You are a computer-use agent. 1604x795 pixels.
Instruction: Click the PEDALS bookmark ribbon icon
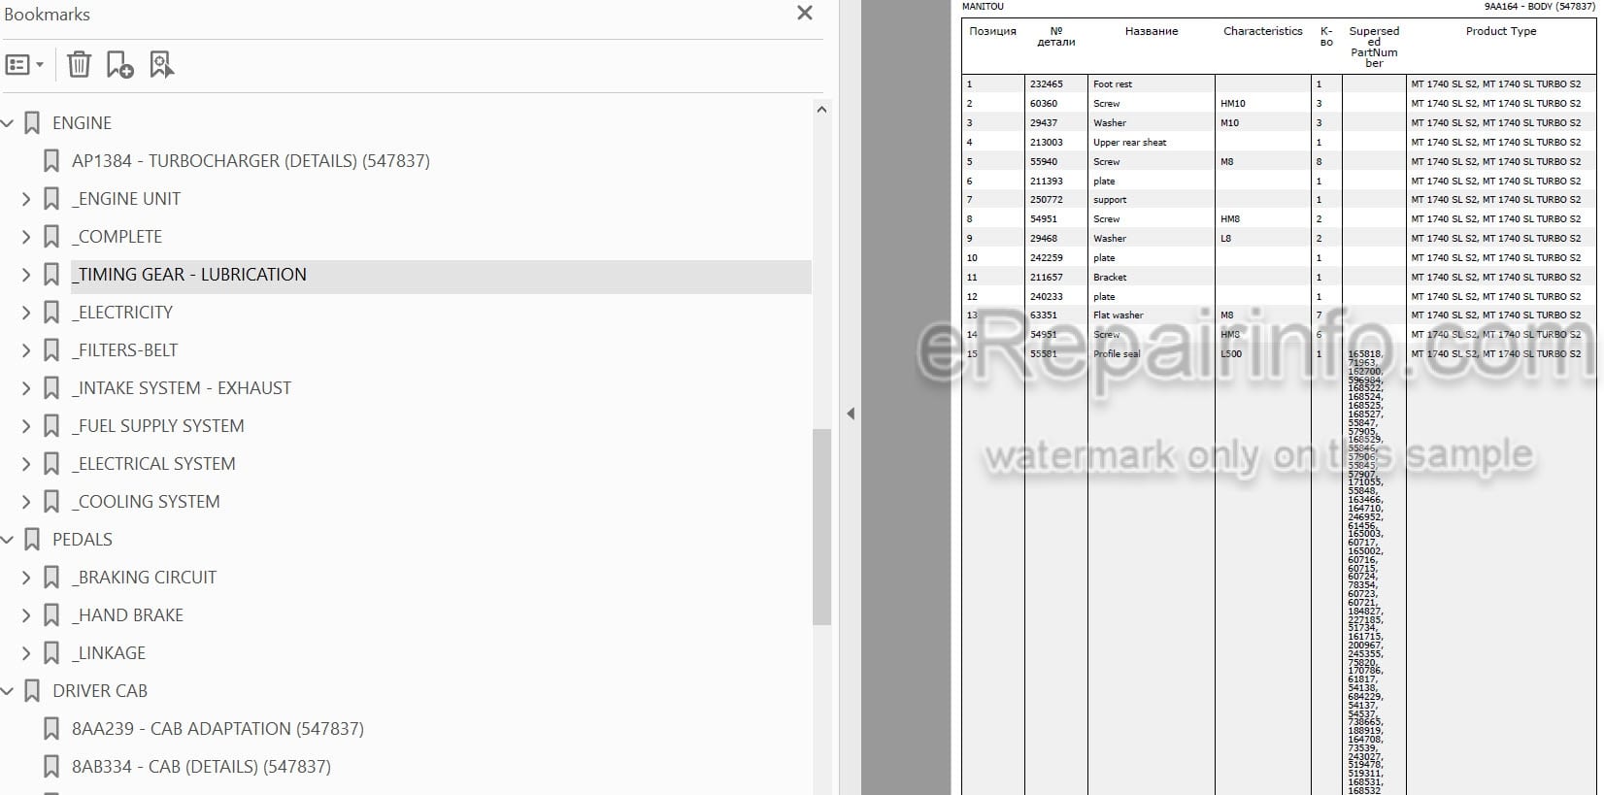pyautogui.click(x=32, y=540)
